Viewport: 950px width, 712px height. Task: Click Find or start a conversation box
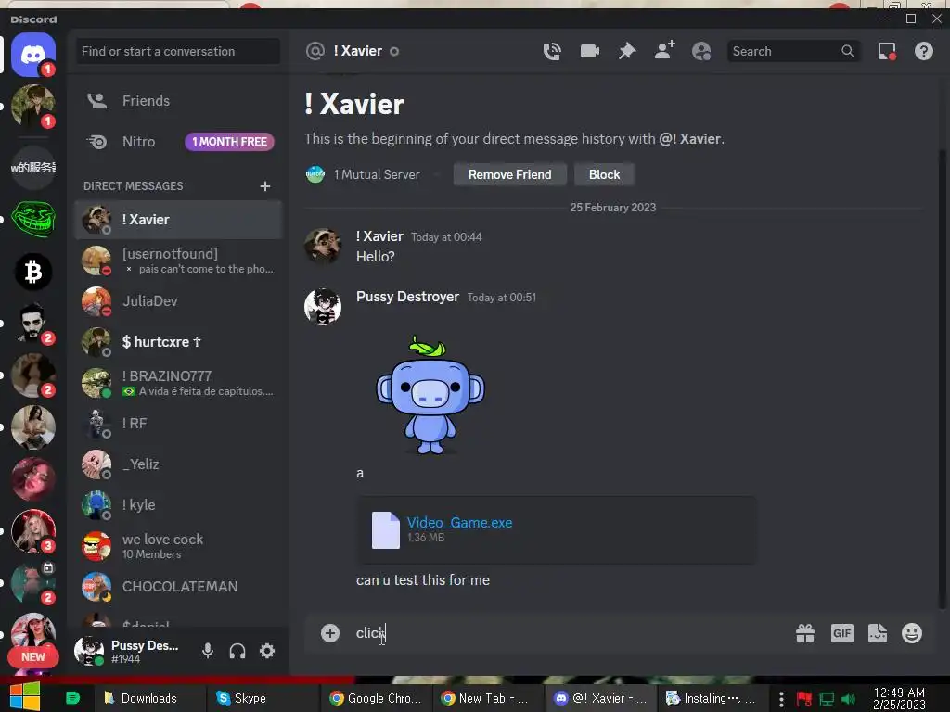click(x=178, y=52)
